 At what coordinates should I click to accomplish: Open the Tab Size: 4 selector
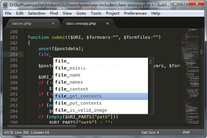(x=150, y=132)
